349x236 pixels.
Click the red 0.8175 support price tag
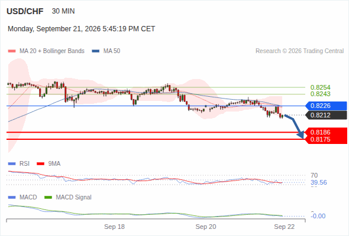[327, 140]
